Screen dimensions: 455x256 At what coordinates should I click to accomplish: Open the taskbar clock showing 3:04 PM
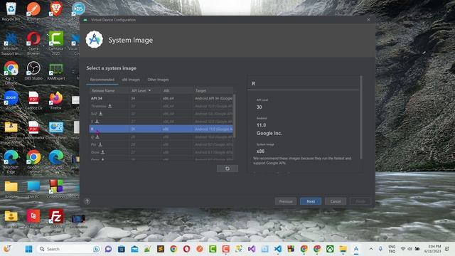[433, 249]
